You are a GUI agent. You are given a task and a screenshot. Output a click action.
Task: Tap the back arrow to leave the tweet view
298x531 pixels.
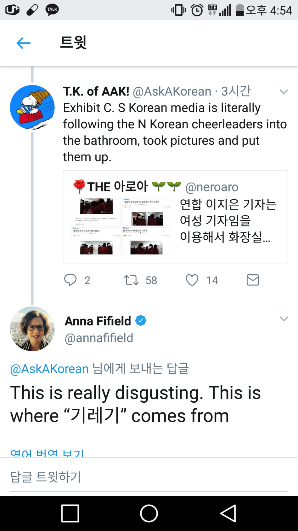pyautogui.click(x=23, y=43)
